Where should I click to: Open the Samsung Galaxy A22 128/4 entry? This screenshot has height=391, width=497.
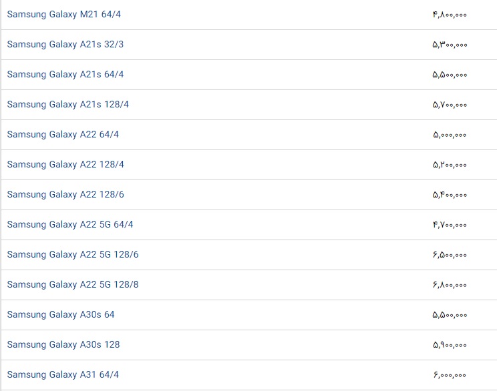pos(65,164)
